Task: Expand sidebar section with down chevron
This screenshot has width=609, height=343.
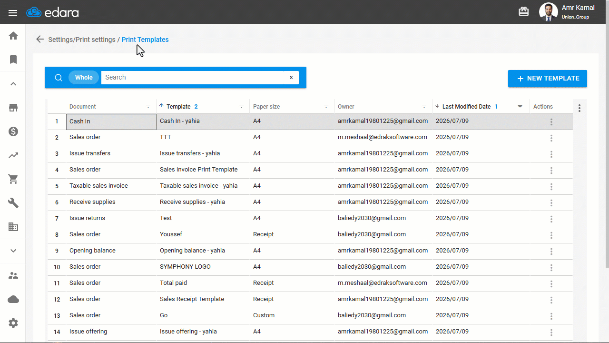Action: 13,251
